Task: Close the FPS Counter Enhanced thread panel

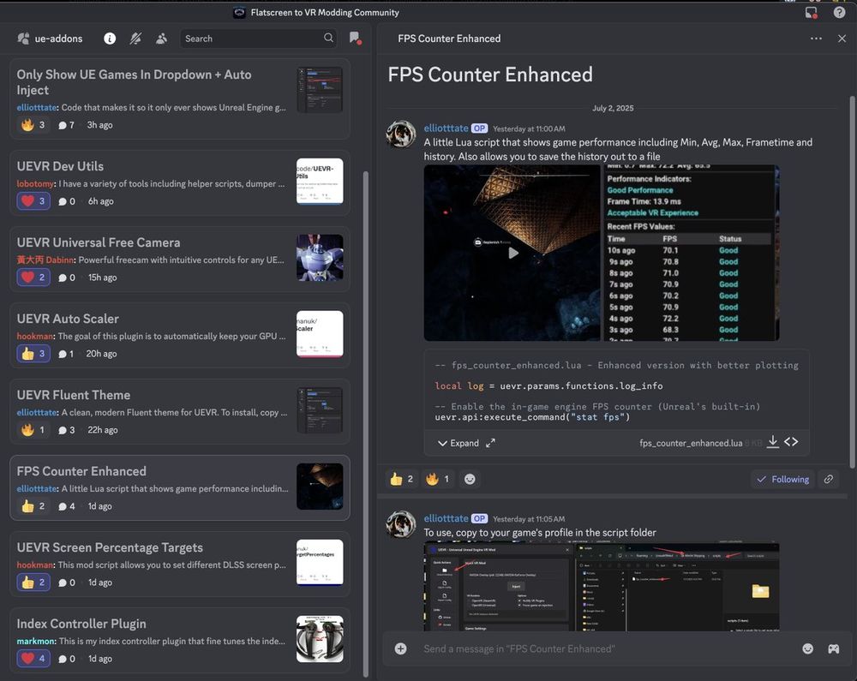Action: tap(842, 39)
